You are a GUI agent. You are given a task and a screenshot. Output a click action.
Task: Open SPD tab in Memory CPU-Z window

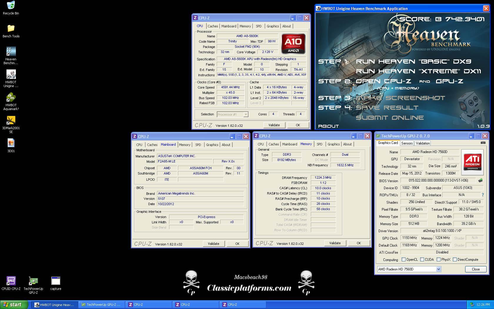(320, 144)
